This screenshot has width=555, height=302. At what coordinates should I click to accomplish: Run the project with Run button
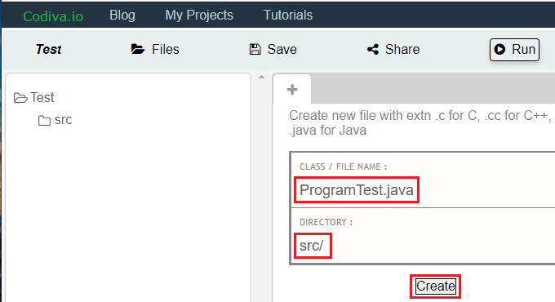coord(515,50)
